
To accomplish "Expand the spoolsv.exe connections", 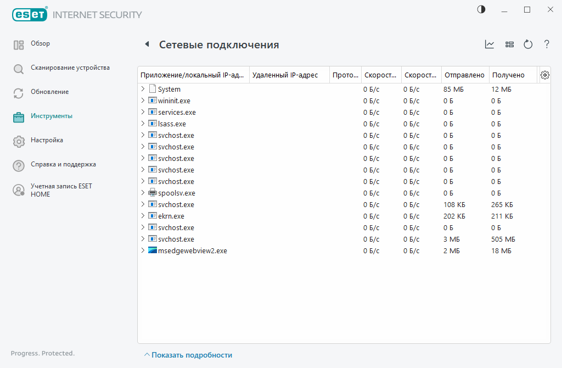I will tap(143, 193).
